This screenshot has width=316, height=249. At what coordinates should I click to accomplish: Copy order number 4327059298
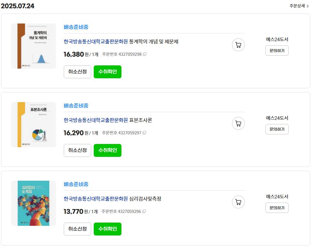tap(145, 54)
